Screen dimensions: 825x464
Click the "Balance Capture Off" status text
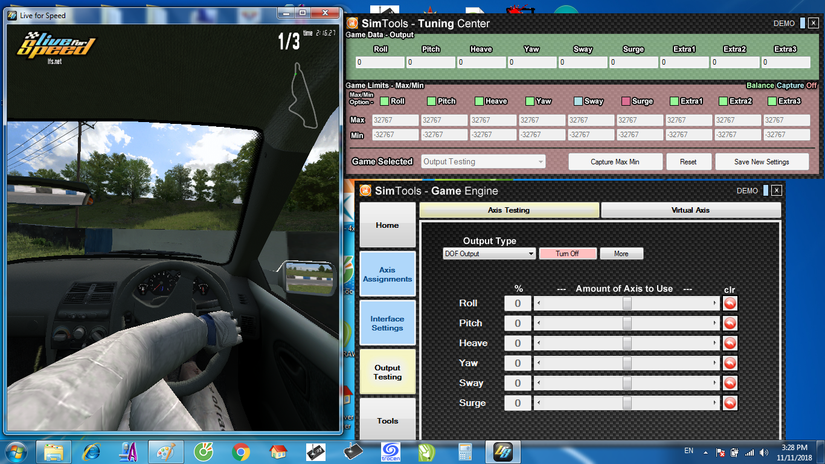pyautogui.click(x=782, y=86)
